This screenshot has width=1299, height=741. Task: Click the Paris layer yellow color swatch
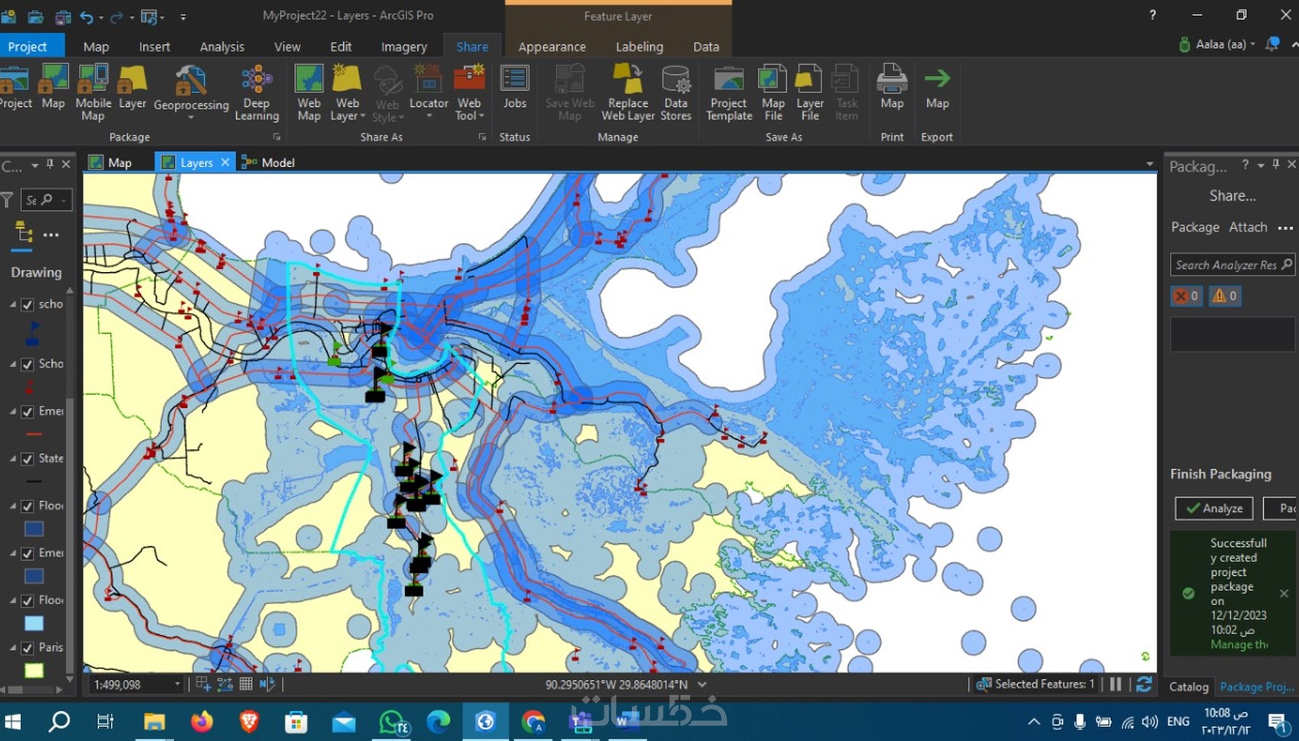coord(34,670)
